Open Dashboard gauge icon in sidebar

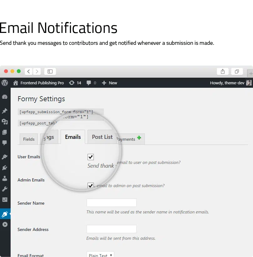(5, 97)
